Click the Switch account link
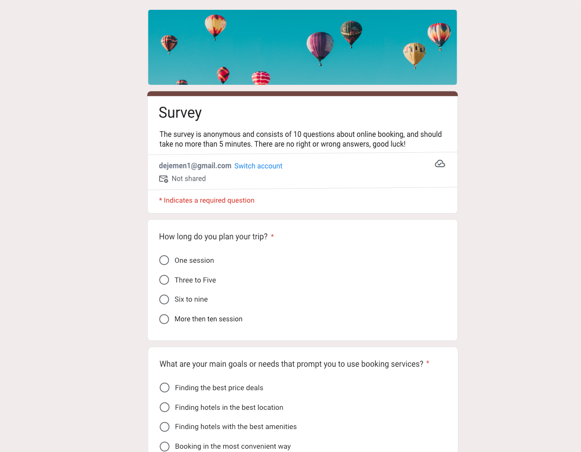 click(258, 166)
